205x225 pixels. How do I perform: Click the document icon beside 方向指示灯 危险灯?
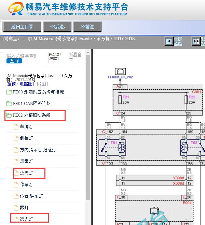[16, 150]
